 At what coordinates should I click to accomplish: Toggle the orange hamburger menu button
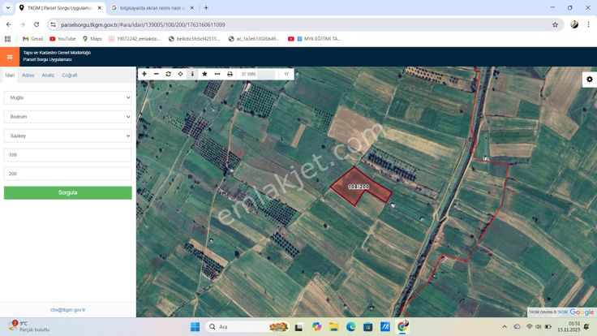10,57
